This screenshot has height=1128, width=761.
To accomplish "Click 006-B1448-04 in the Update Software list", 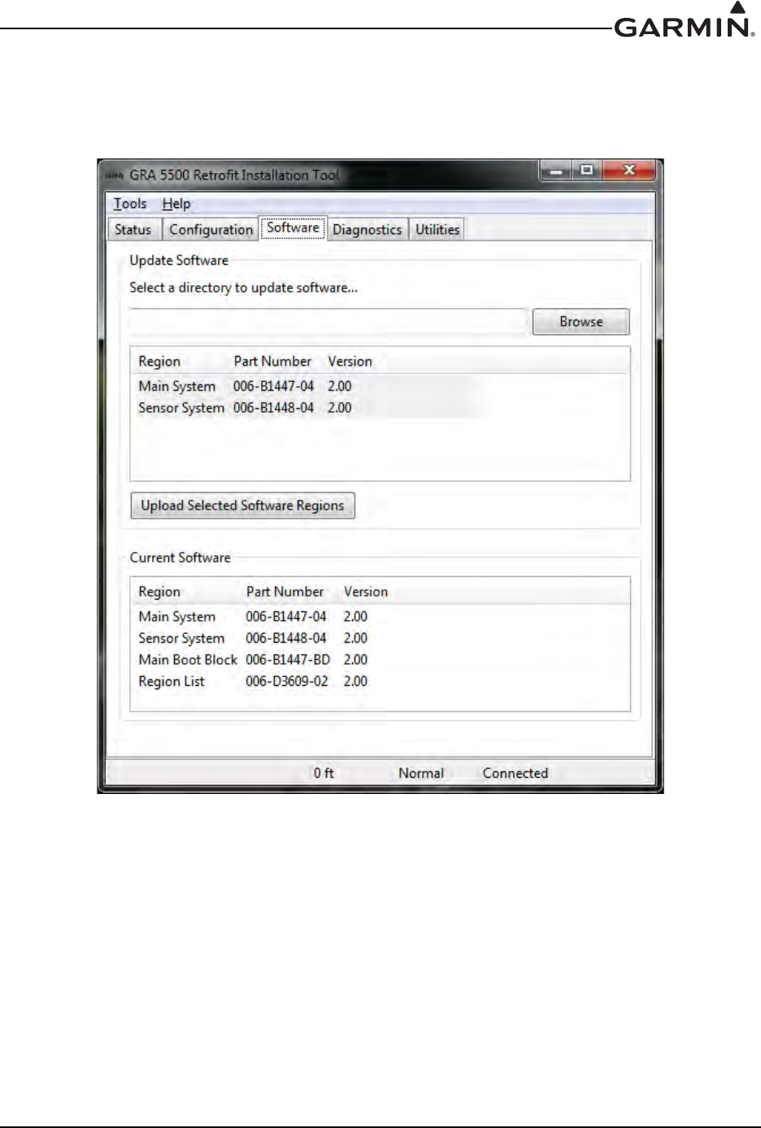I will tap(273, 408).
